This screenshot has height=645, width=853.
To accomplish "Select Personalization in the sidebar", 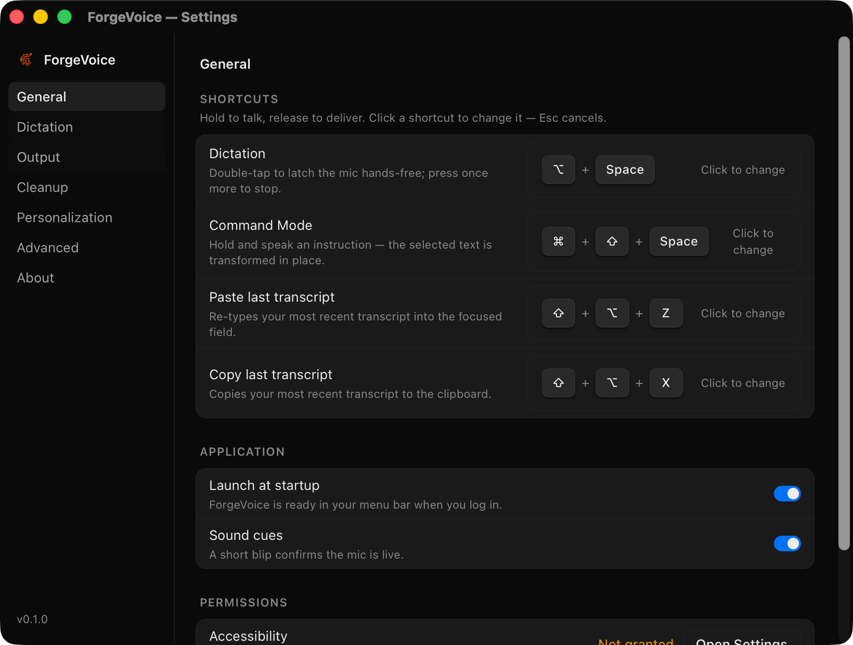I will coord(87,217).
